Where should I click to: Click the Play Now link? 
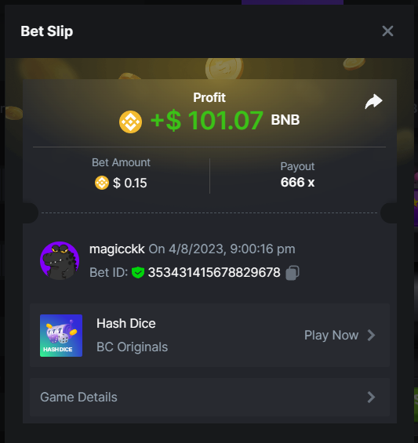[331, 336]
